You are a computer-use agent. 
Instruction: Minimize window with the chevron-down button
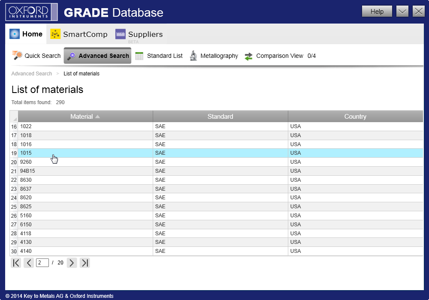[x=402, y=12]
